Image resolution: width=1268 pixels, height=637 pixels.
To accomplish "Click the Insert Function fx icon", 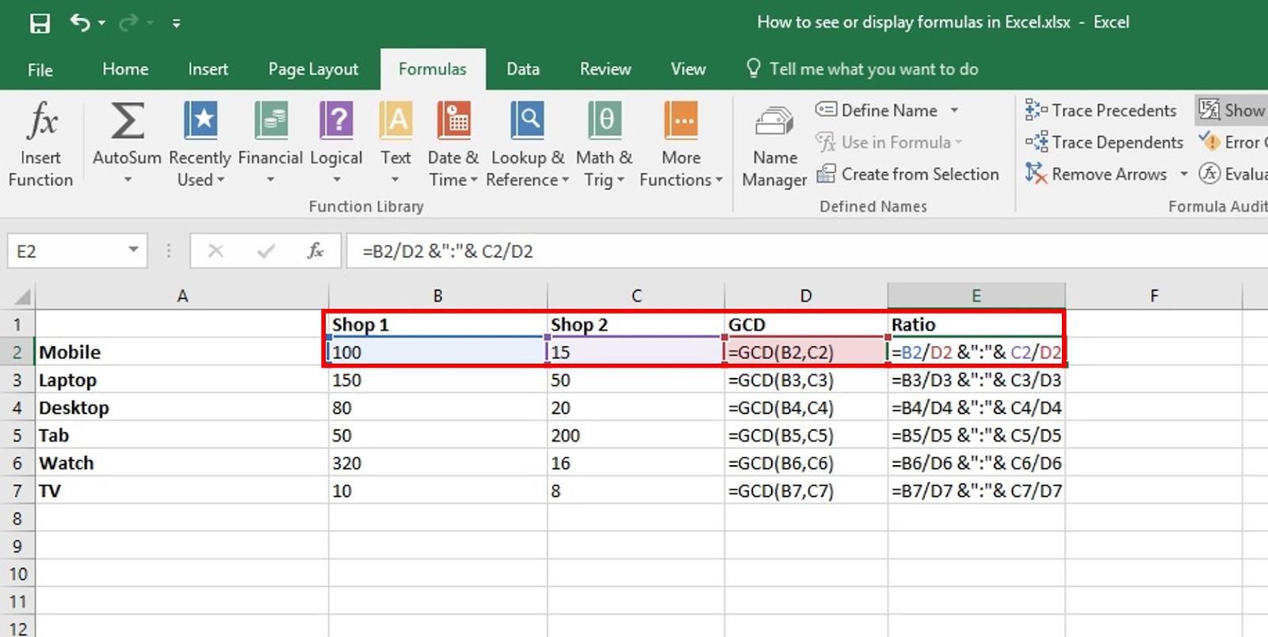I will point(41,122).
